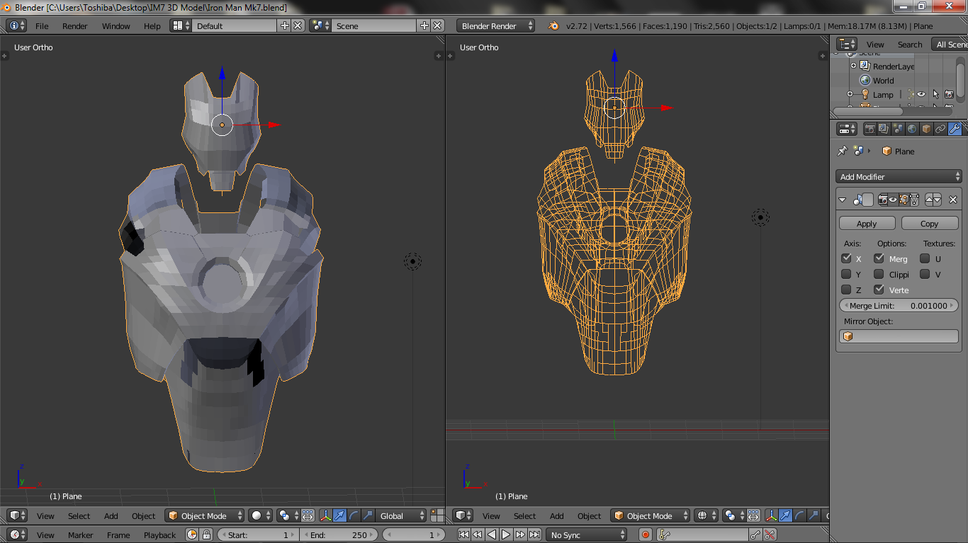Click the Mirror Object input field
968x543 pixels.
(x=899, y=336)
